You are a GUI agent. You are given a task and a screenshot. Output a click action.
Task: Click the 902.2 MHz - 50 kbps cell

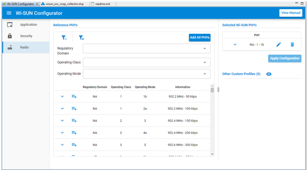click(x=183, y=97)
